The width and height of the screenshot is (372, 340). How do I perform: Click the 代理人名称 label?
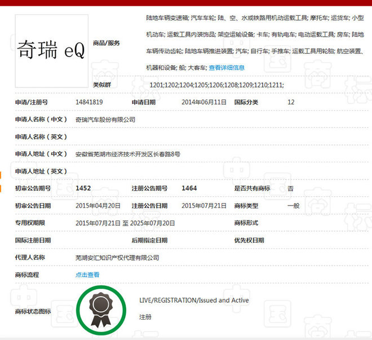coord(30,258)
